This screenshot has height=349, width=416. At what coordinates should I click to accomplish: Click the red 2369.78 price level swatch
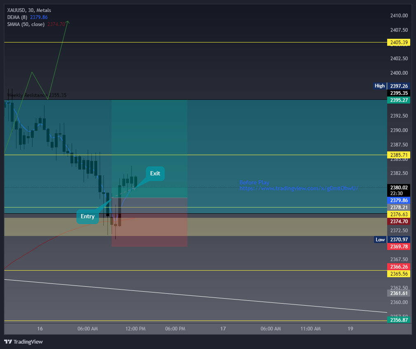(x=399, y=246)
